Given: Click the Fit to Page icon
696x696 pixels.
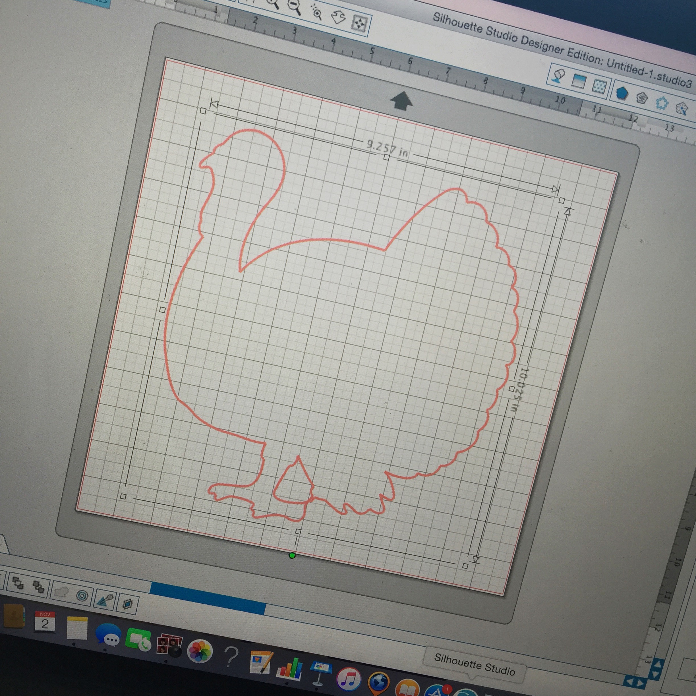Looking at the screenshot, I should point(359,24).
